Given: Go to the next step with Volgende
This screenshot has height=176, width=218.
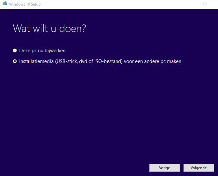Looking at the screenshot, I should 199,168.
